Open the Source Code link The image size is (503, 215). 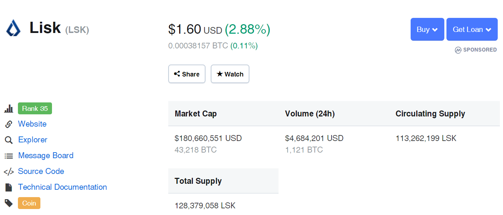41,172
